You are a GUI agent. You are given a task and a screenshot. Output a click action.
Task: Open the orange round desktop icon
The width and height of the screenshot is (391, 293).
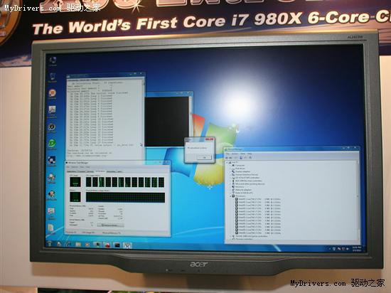pos(52,94)
